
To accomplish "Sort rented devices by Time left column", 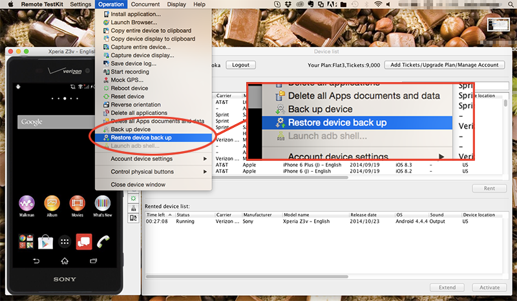I will [159, 214].
